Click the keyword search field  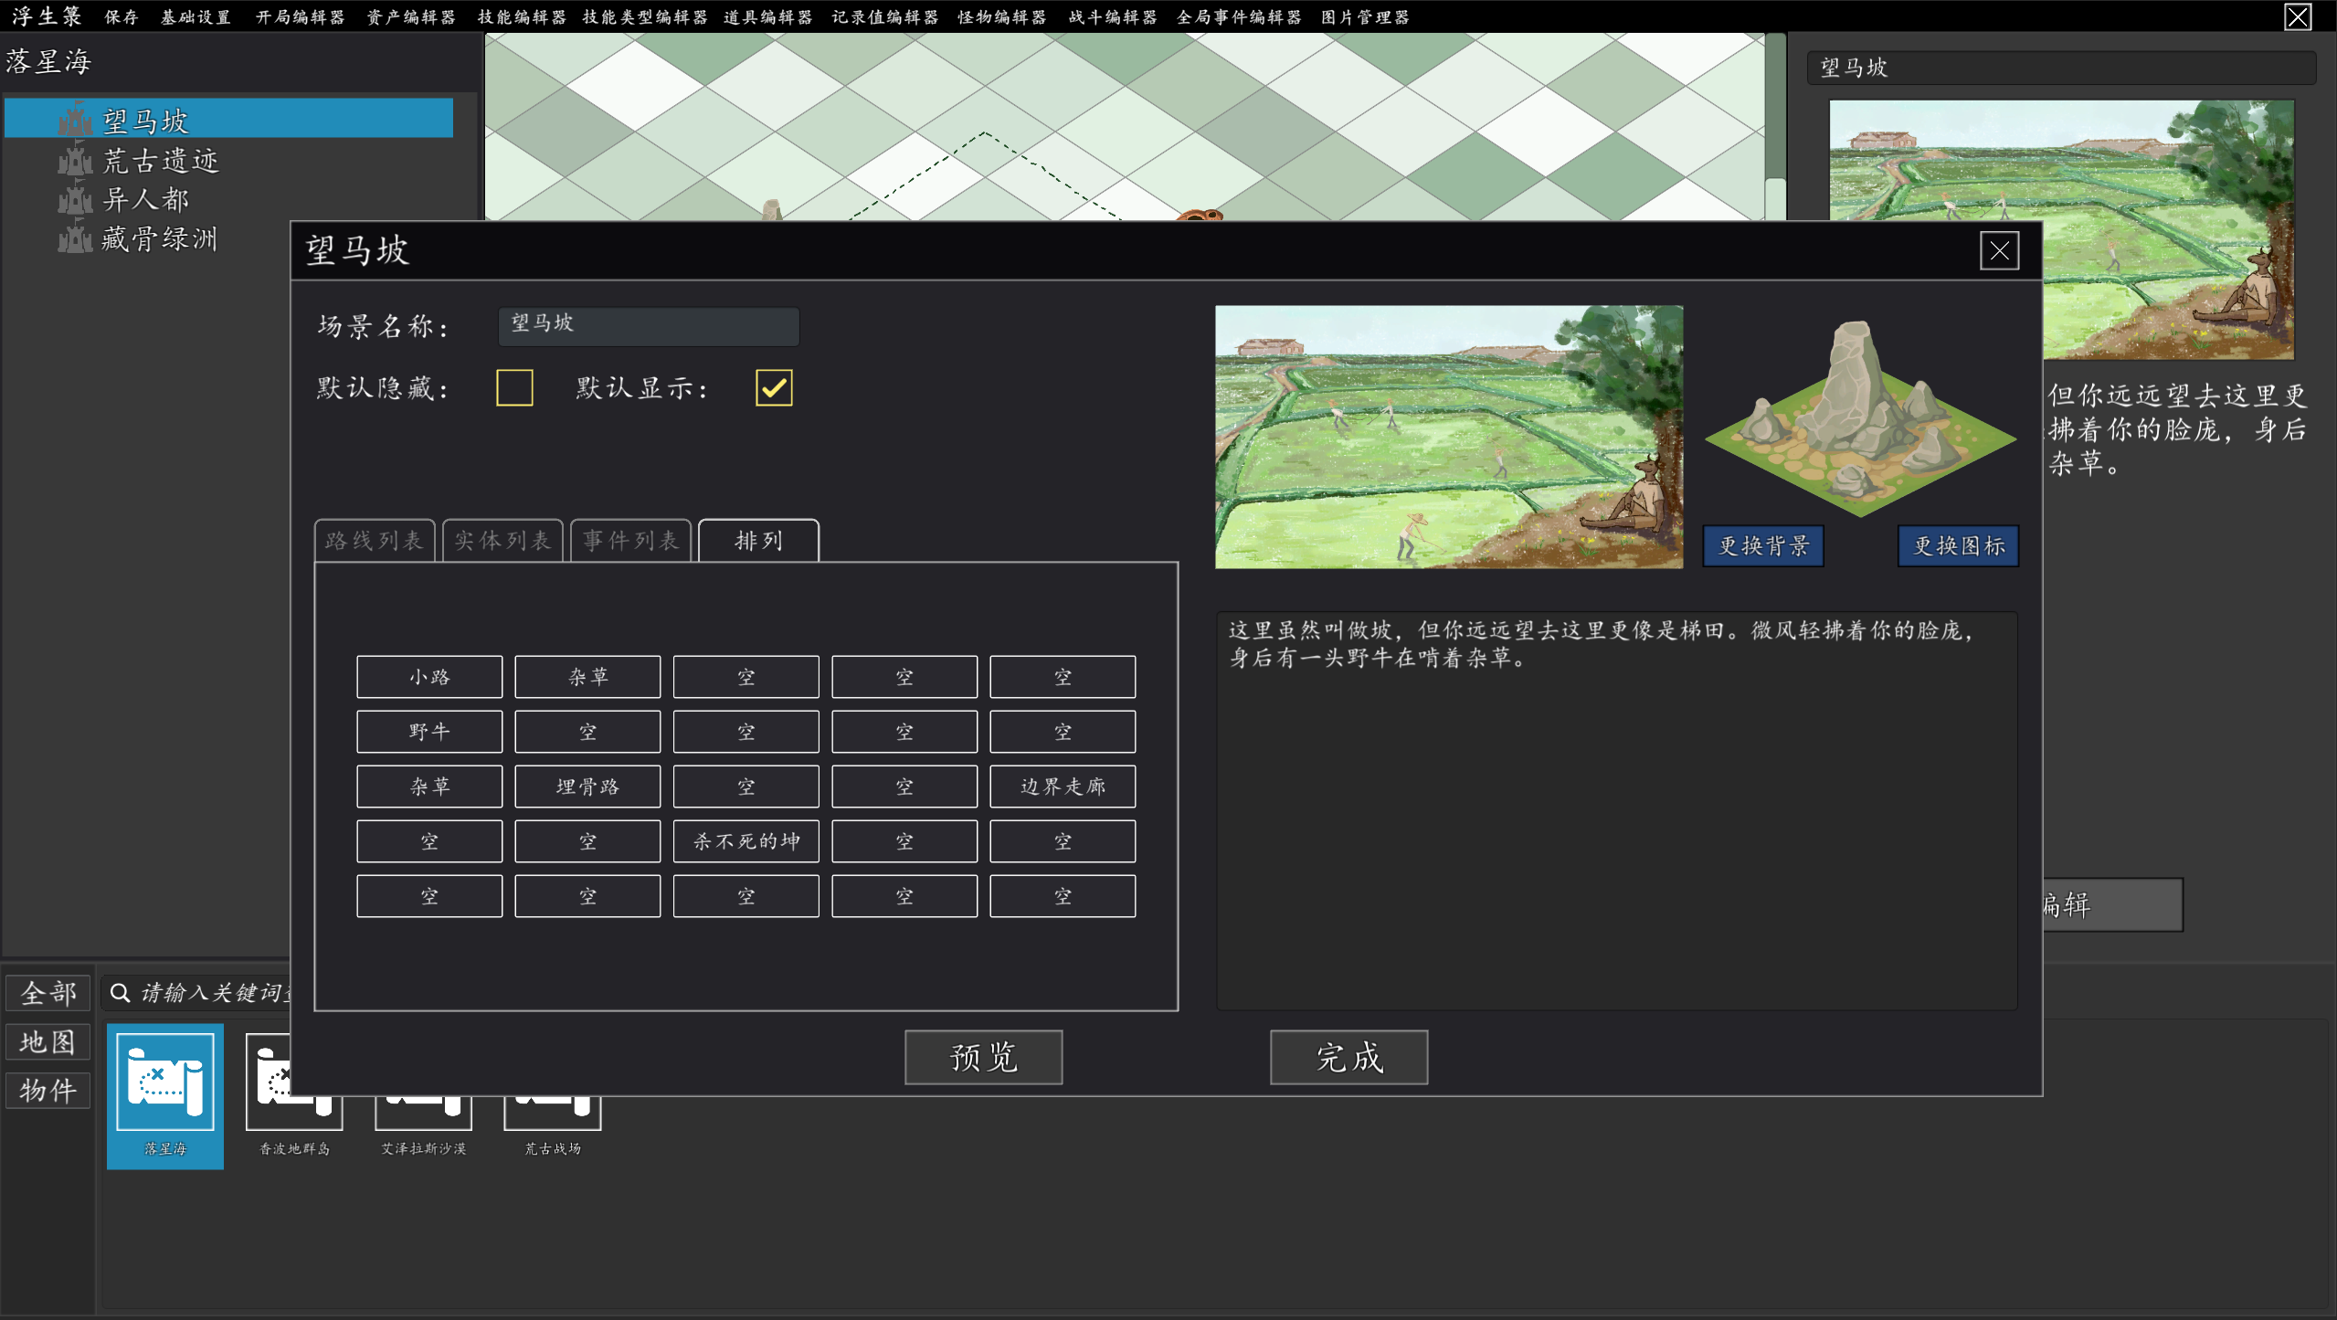[196, 993]
